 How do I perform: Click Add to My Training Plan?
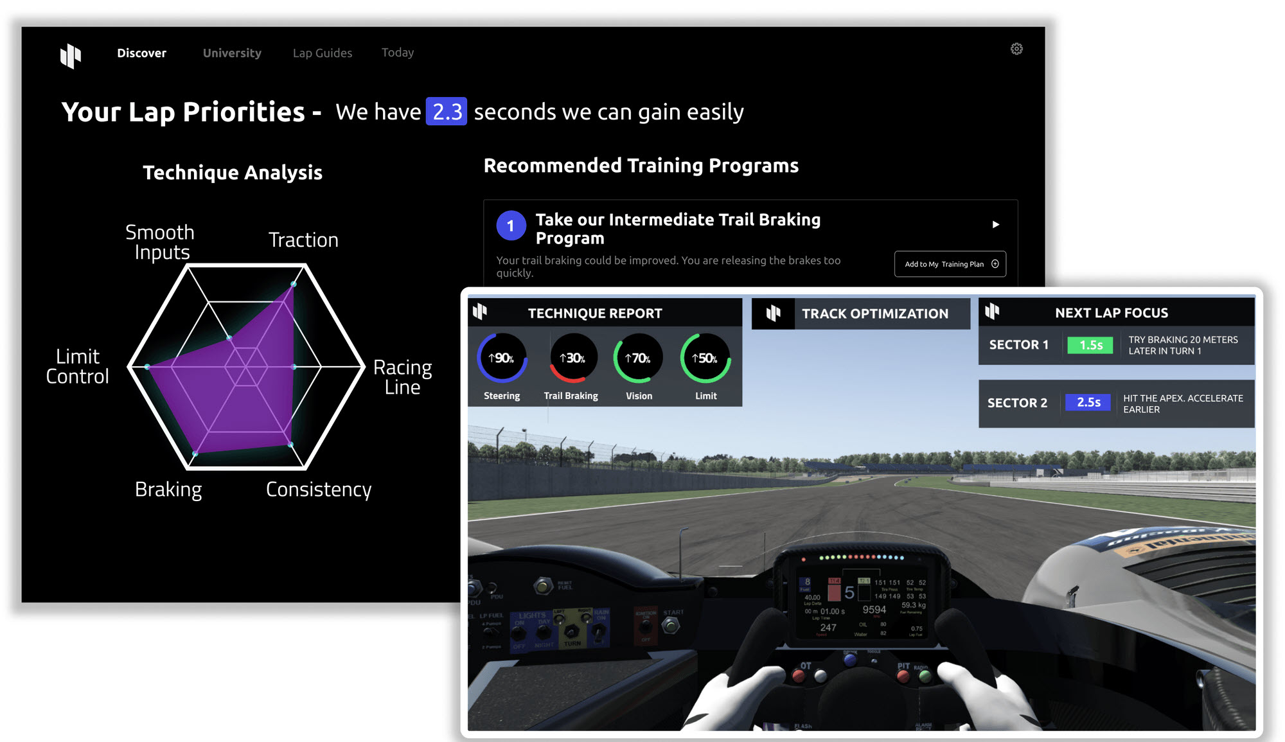(x=950, y=263)
